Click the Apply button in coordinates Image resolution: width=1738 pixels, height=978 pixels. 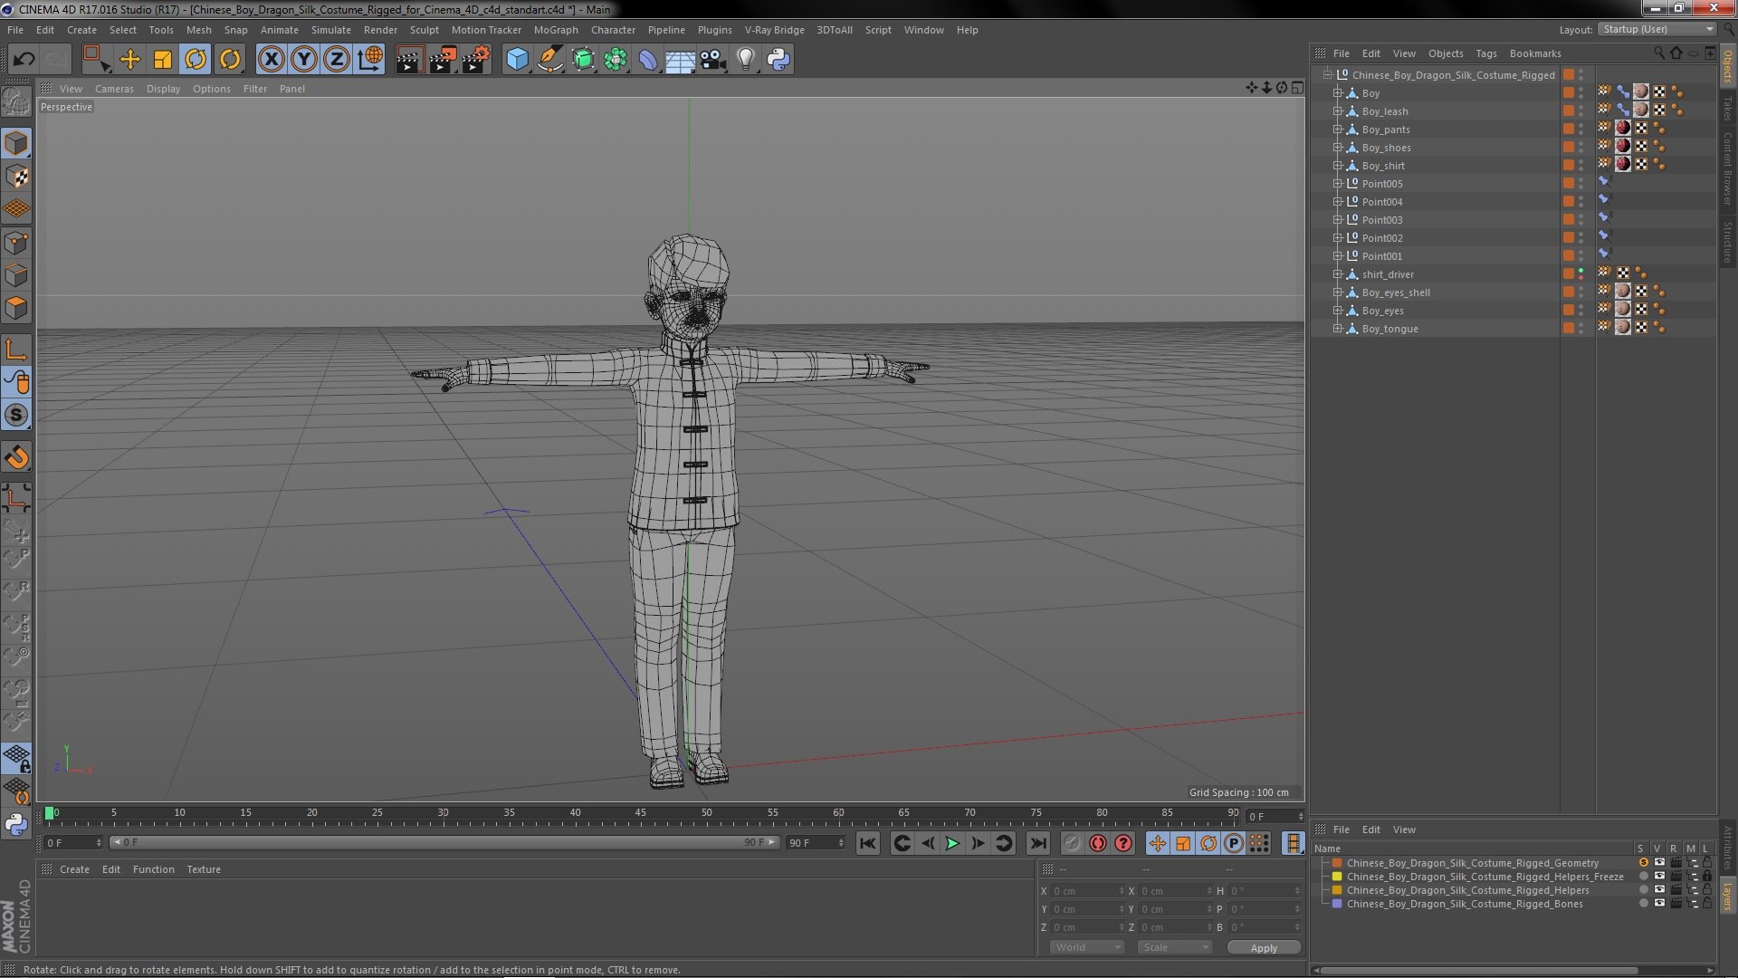(x=1264, y=948)
